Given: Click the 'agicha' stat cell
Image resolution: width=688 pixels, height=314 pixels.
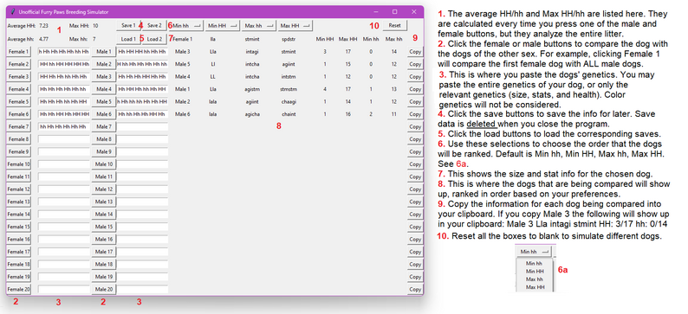Looking at the screenshot, I should tap(252, 114).
